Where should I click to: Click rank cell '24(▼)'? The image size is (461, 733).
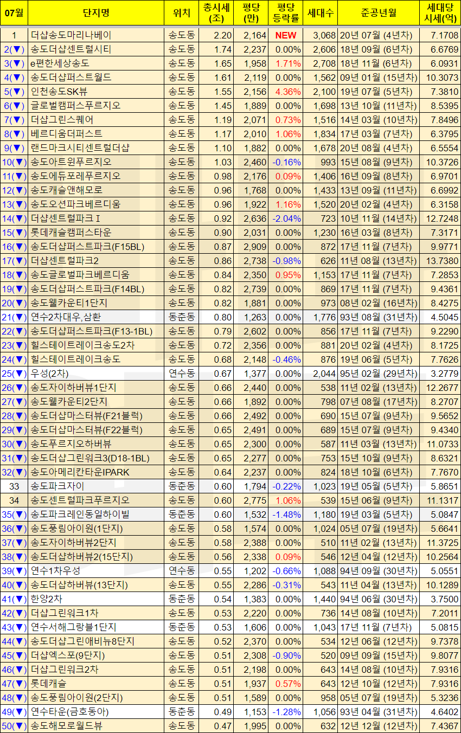pos(14,359)
